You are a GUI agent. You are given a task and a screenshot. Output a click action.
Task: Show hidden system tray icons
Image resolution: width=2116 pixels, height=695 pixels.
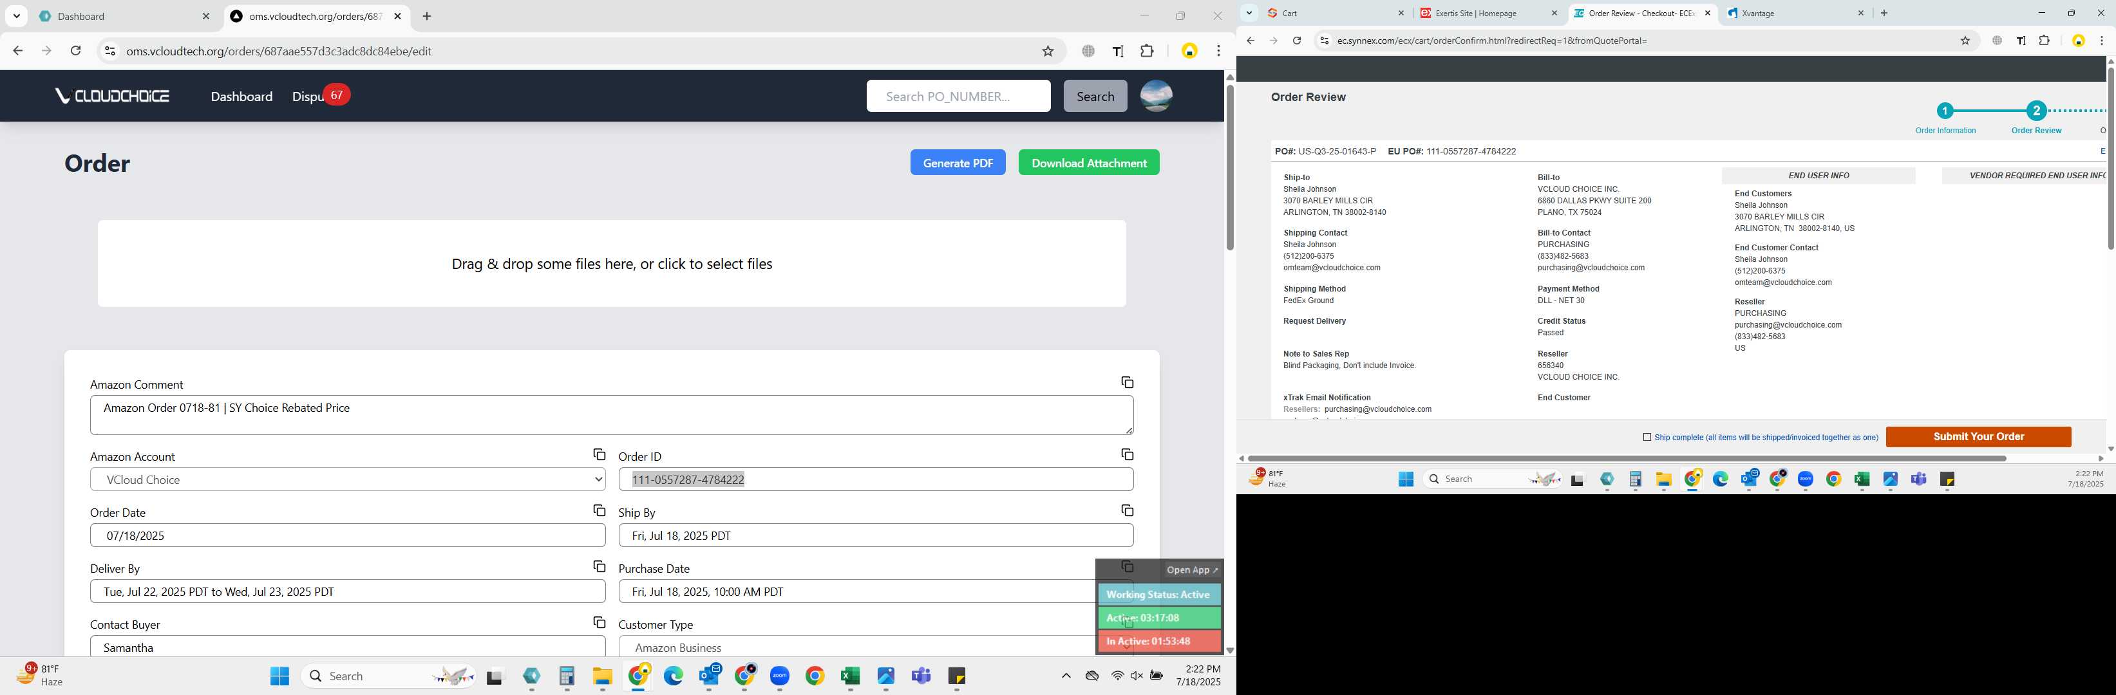pos(1065,676)
